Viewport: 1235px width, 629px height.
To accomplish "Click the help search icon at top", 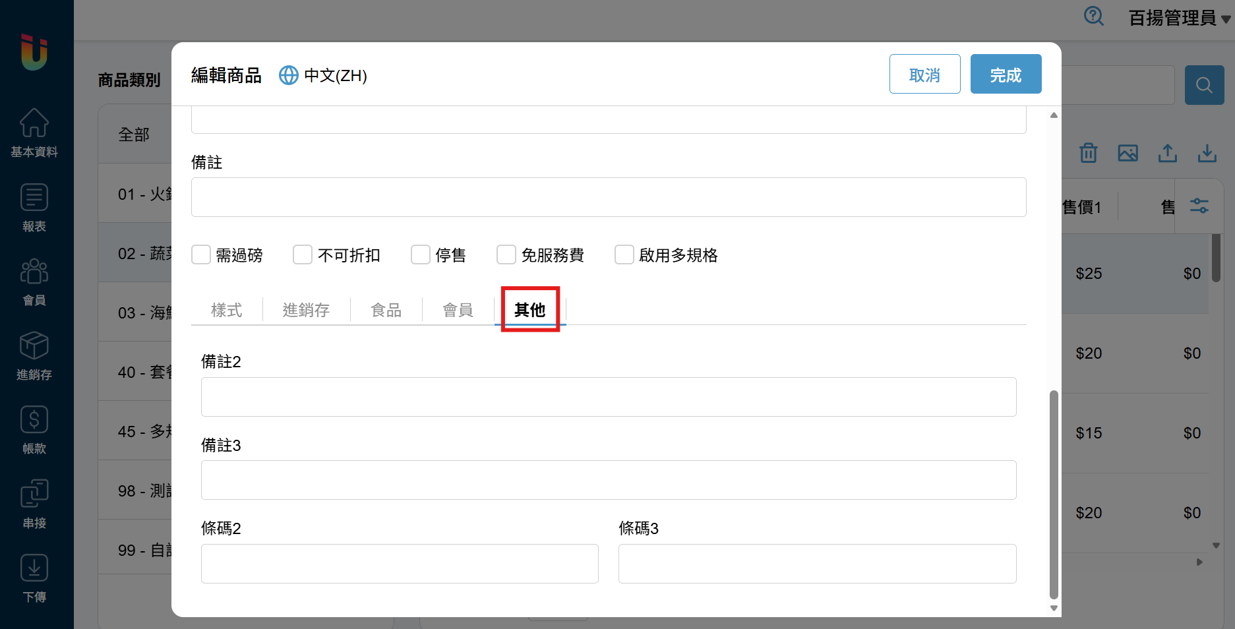I will coord(1094,16).
